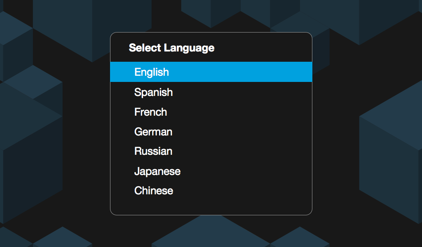
Task: Click the blank right side of Spanish row
Action: (242, 92)
